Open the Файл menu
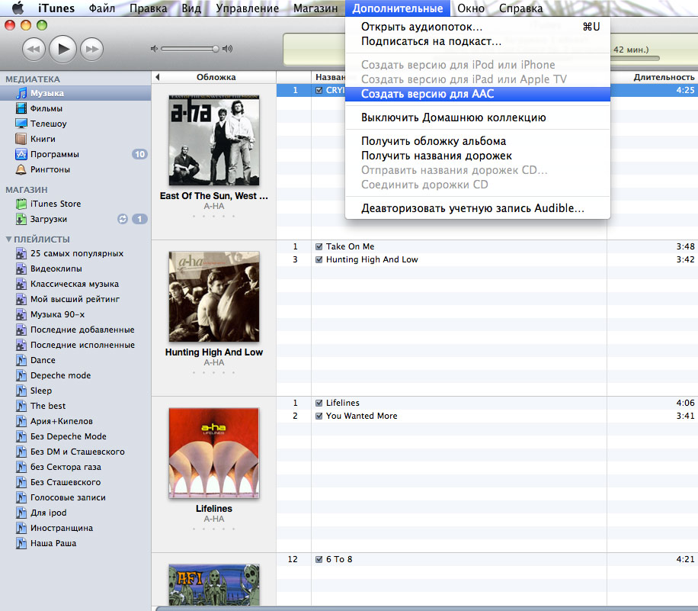Image resolution: width=698 pixels, height=611 pixels. pos(102,8)
